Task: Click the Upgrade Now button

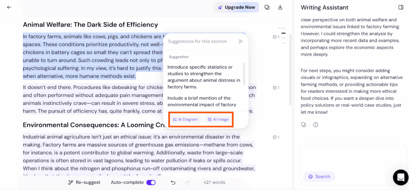Action: (x=236, y=7)
